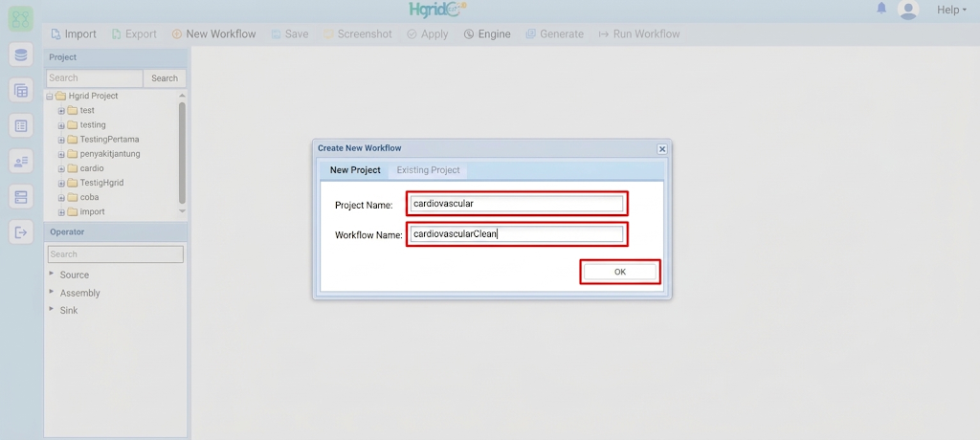980x440 pixels.
Task: Select the TestingPertama tree item
Action: [109, 140]
